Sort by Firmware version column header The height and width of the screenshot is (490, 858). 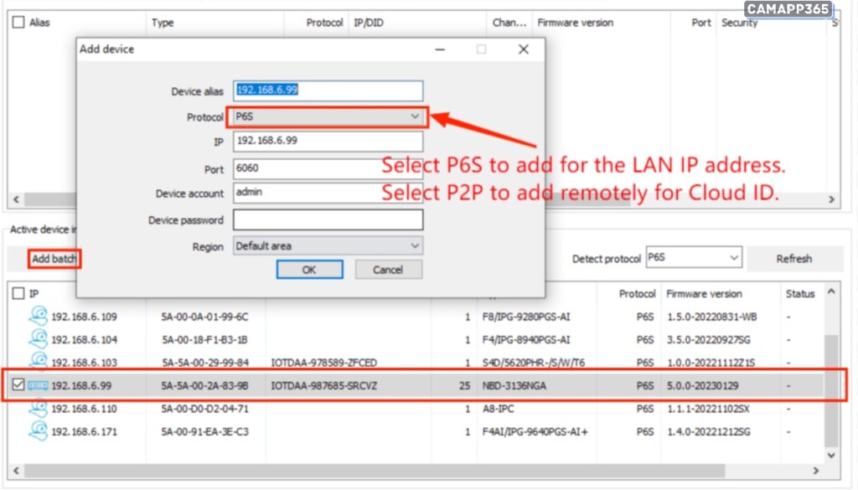click(704, 294)
